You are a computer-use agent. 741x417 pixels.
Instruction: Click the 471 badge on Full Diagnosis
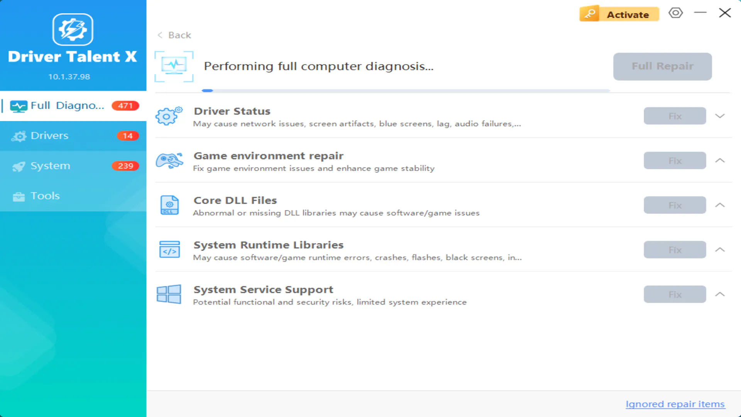tap(125, 106)
